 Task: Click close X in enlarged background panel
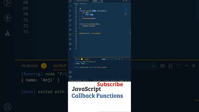pos(193,66)
